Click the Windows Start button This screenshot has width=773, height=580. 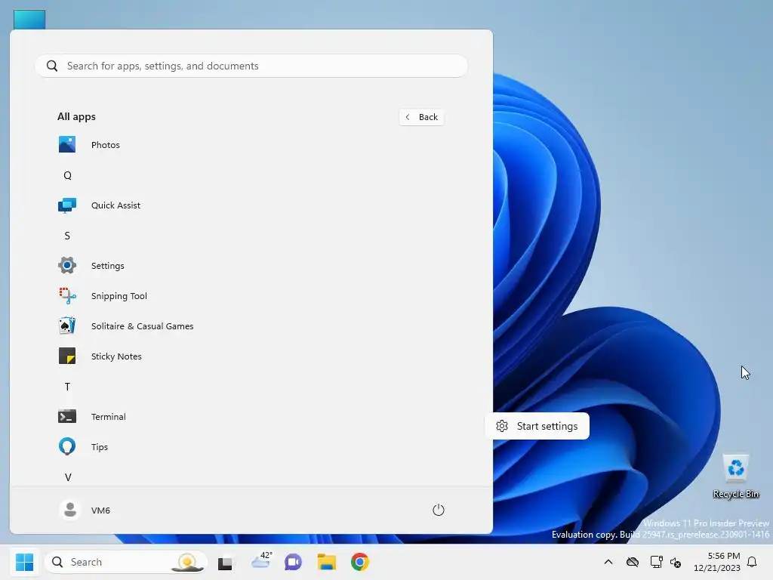[24, 562]
